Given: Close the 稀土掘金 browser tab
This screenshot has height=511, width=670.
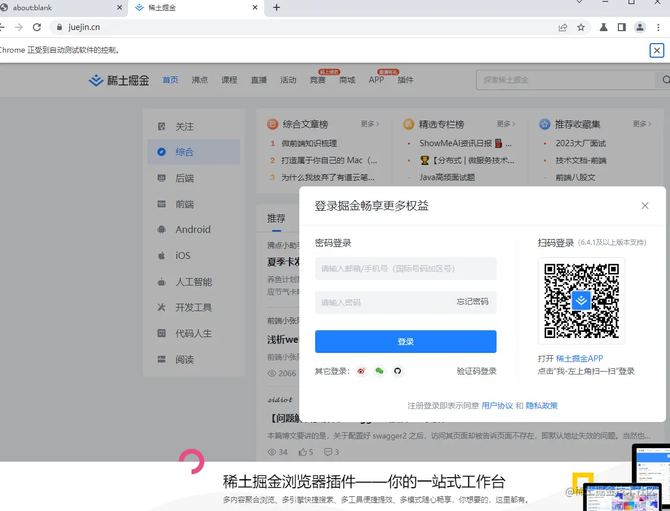Looking at the screenshot, I should click(255, 8).
